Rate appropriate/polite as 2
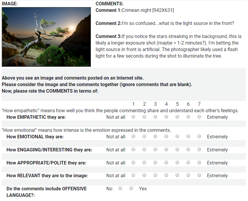The image size is (248, 201). click(x=144, y=163)
